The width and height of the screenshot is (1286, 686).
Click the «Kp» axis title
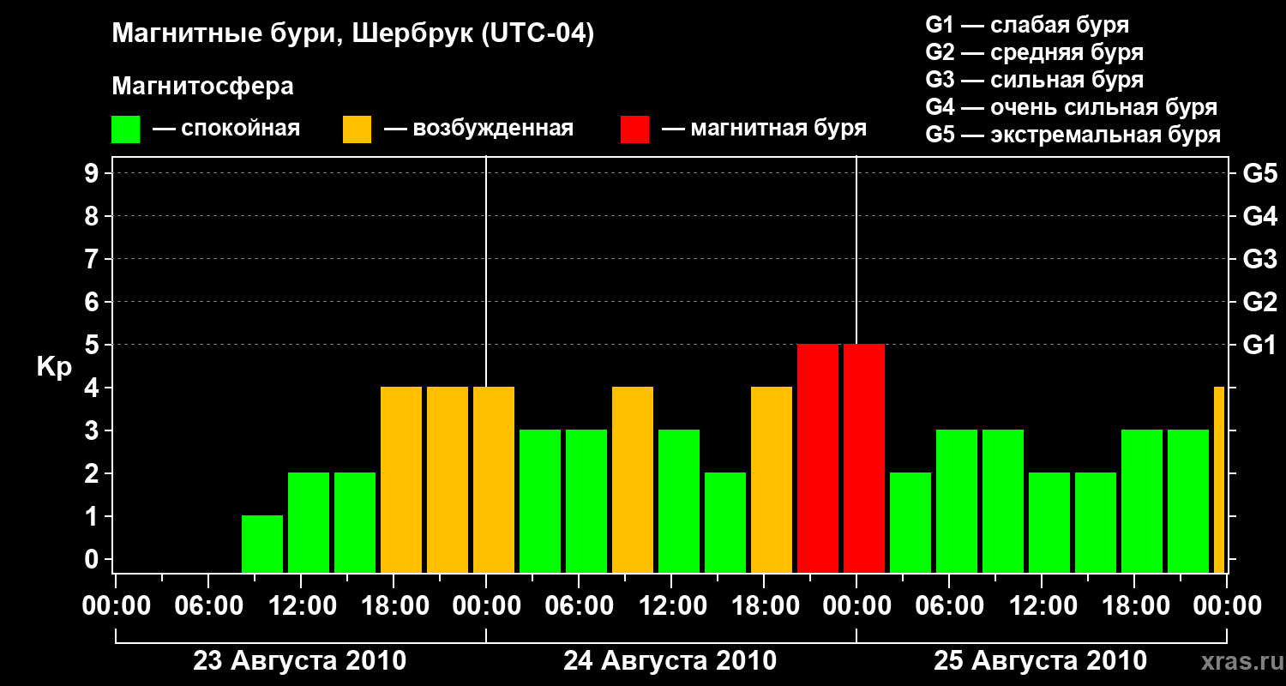point(54,367)
